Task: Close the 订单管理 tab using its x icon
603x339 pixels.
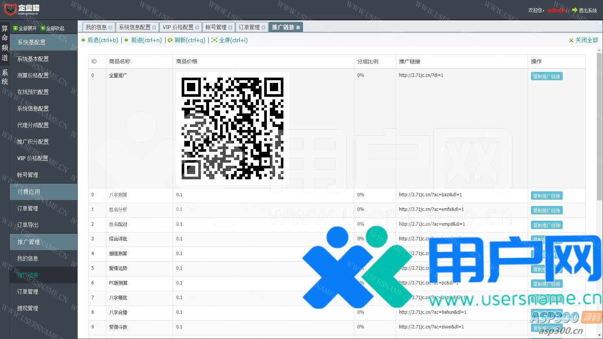Action: tap(263, 27)
